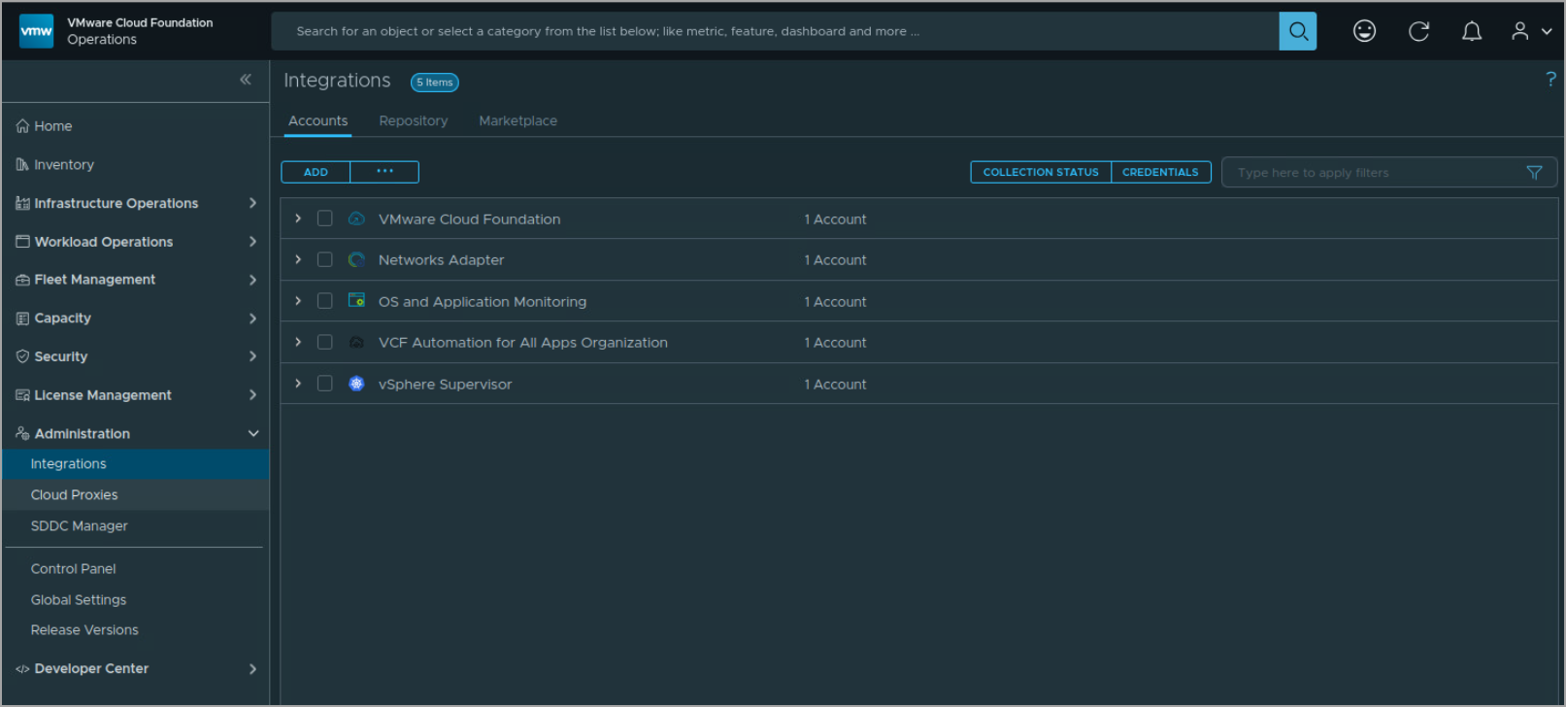Image resolution: width=1566 pixels, height=707 pixels.
Task: Expand Developer Center menu chevron
Action: tap(252, 669)
